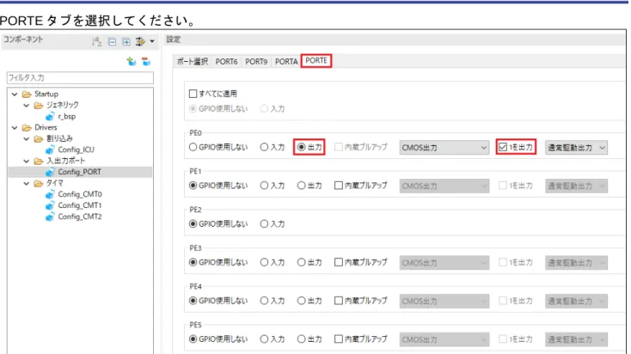Screen dimensions: 631x354
Task: Select Config_PORT in the component tree
Action: click(x=79, y=172)
